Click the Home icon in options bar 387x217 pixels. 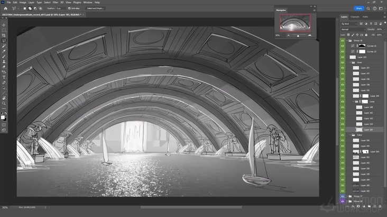(x=5, y=8)
